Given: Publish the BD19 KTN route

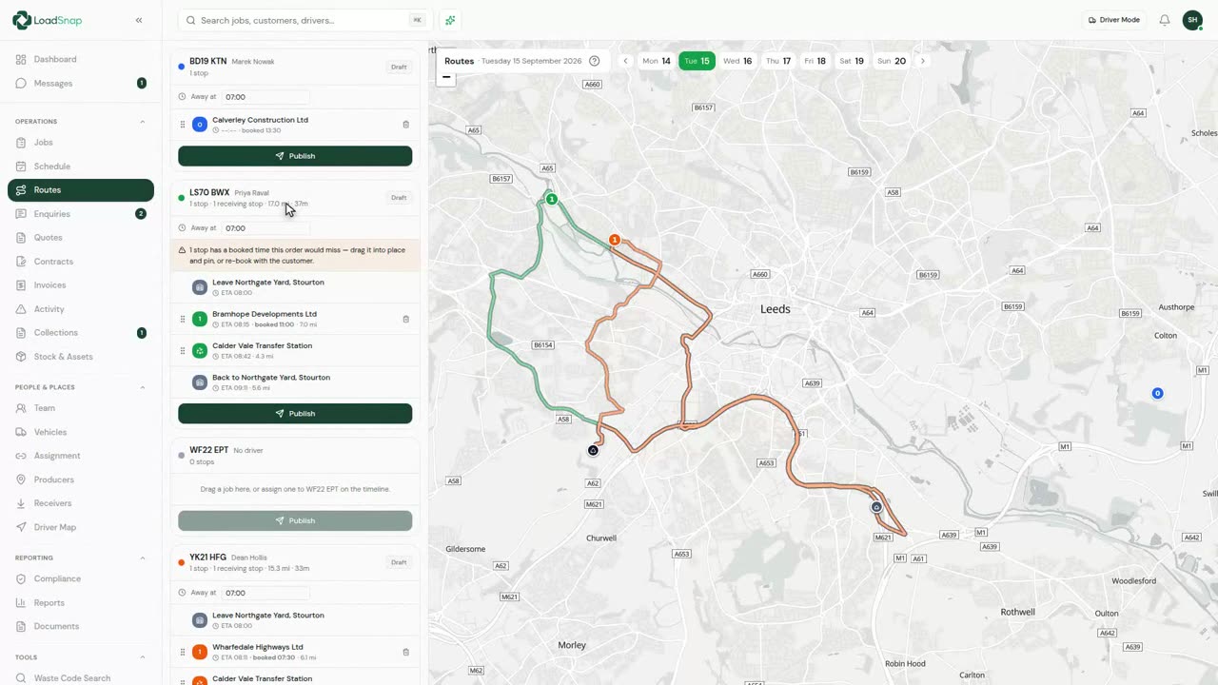Looking at the screenshot, I should (x=295, y=156).
